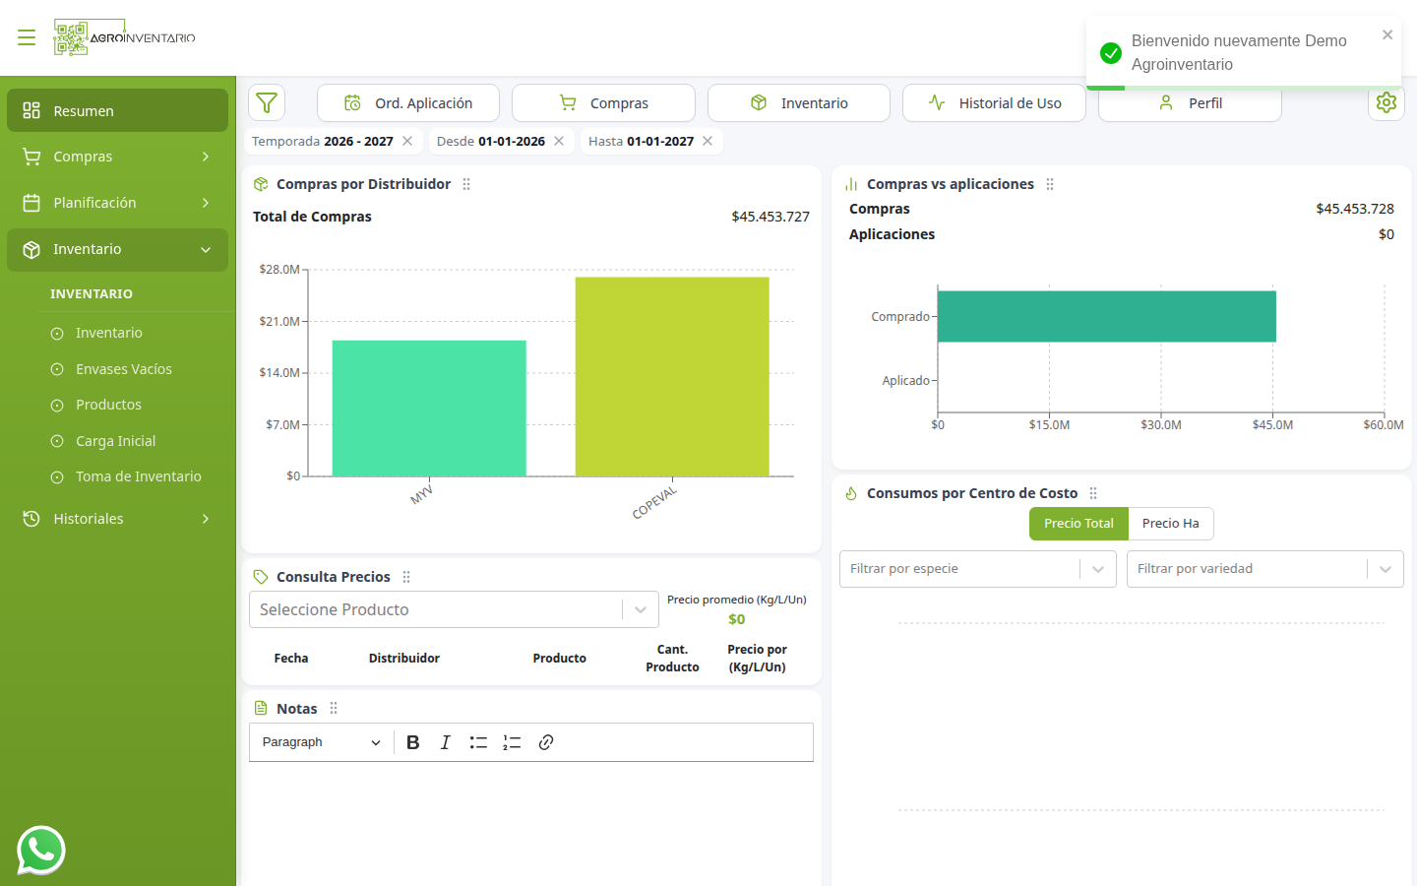Remove the Desde 01-01-2026 filter
The image size is (1417, 886).
pos(559,141)
